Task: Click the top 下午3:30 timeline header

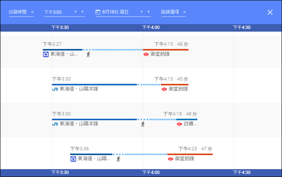Action: click(60, 28)
